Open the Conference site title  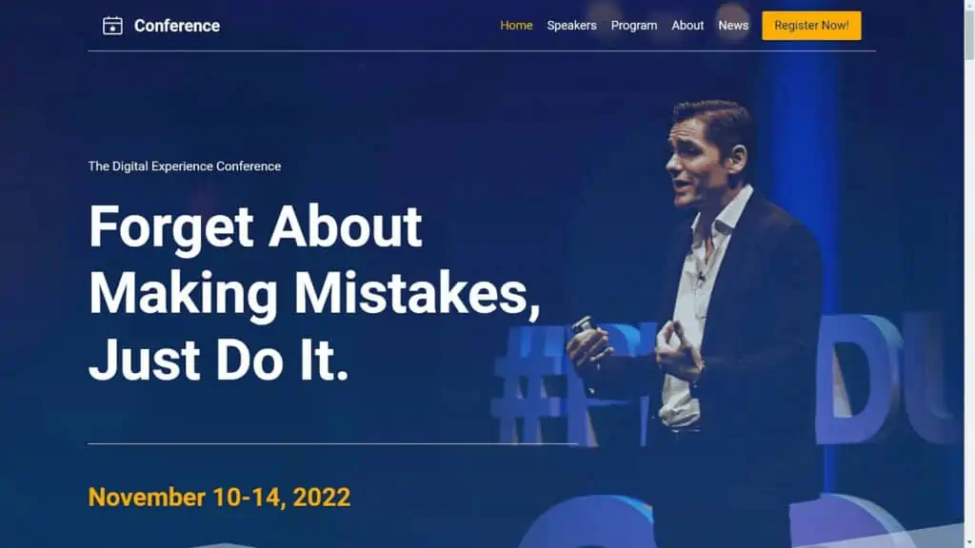coord(176,26)
